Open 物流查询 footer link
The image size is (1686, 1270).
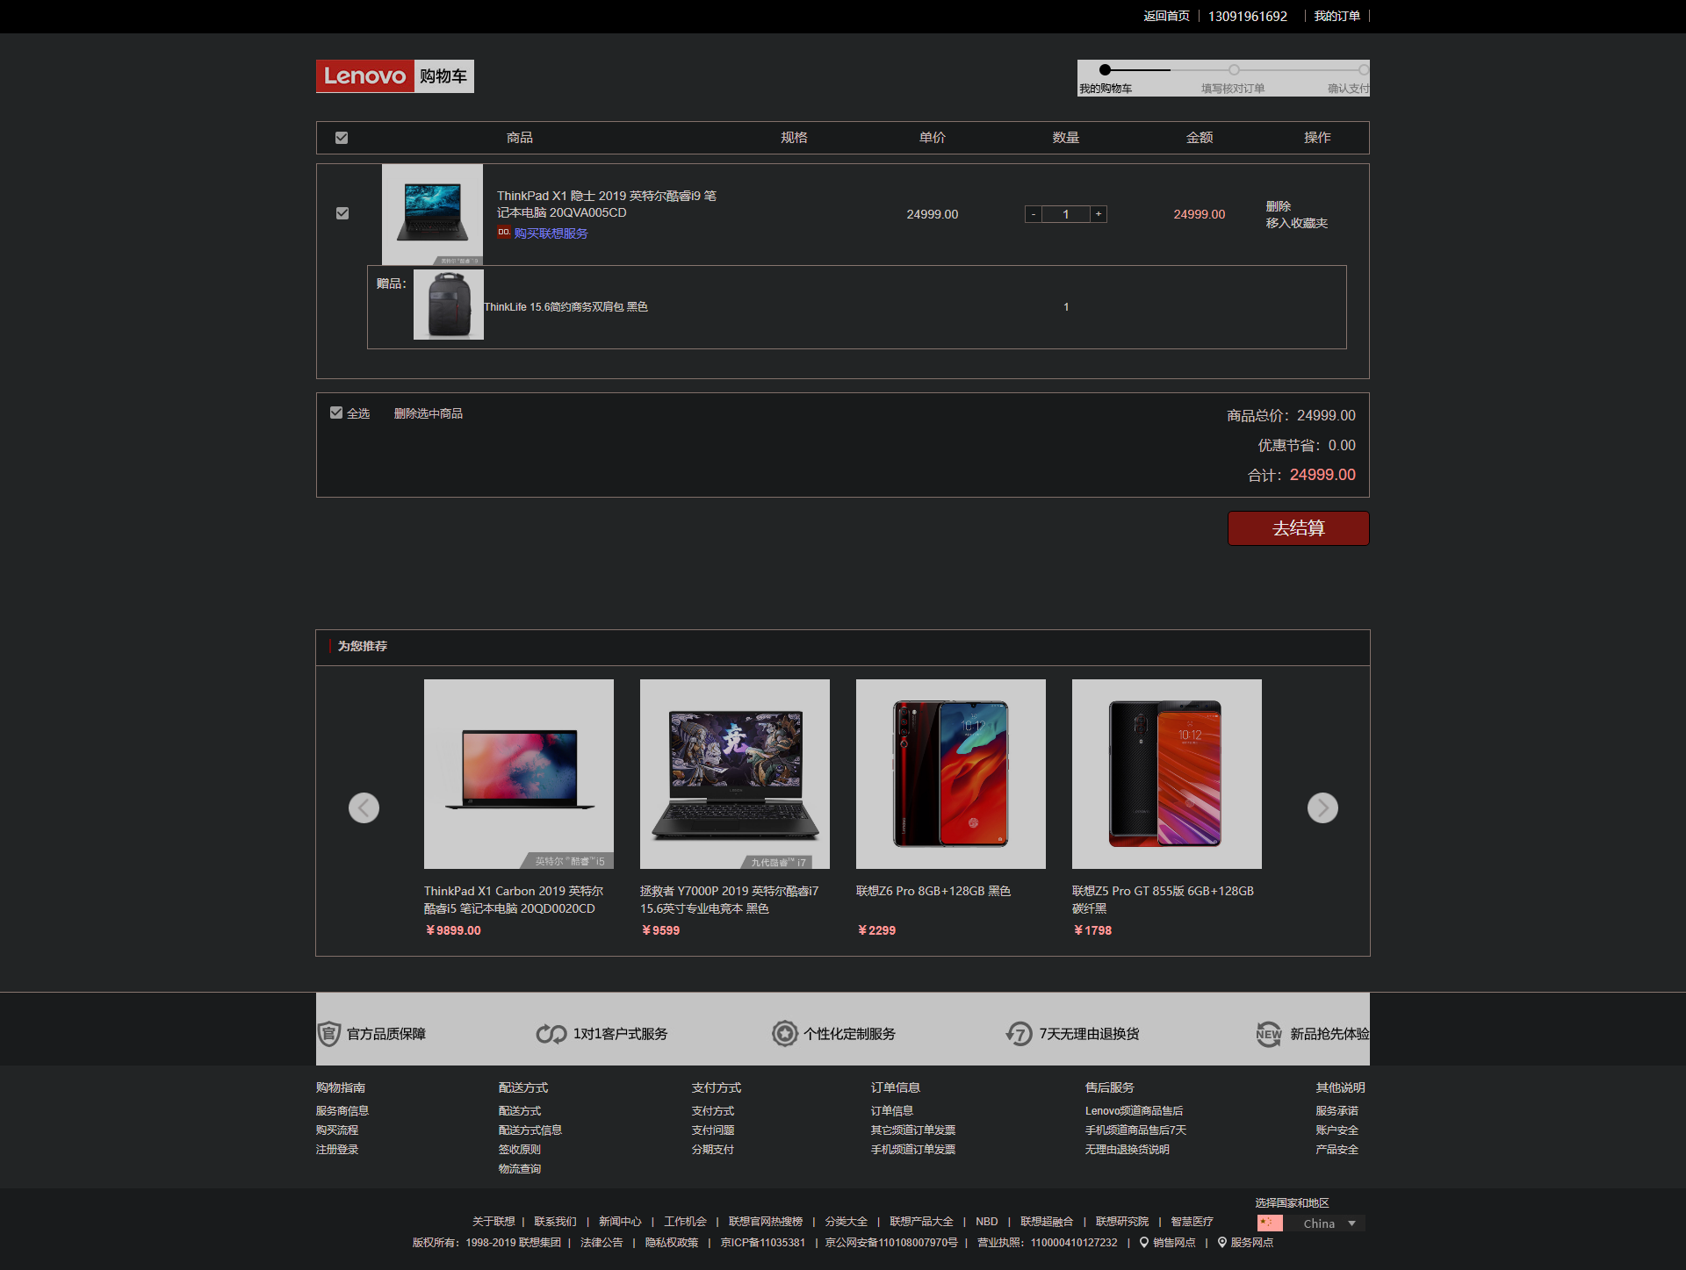pyautogui.click(x=520, y=1169)
